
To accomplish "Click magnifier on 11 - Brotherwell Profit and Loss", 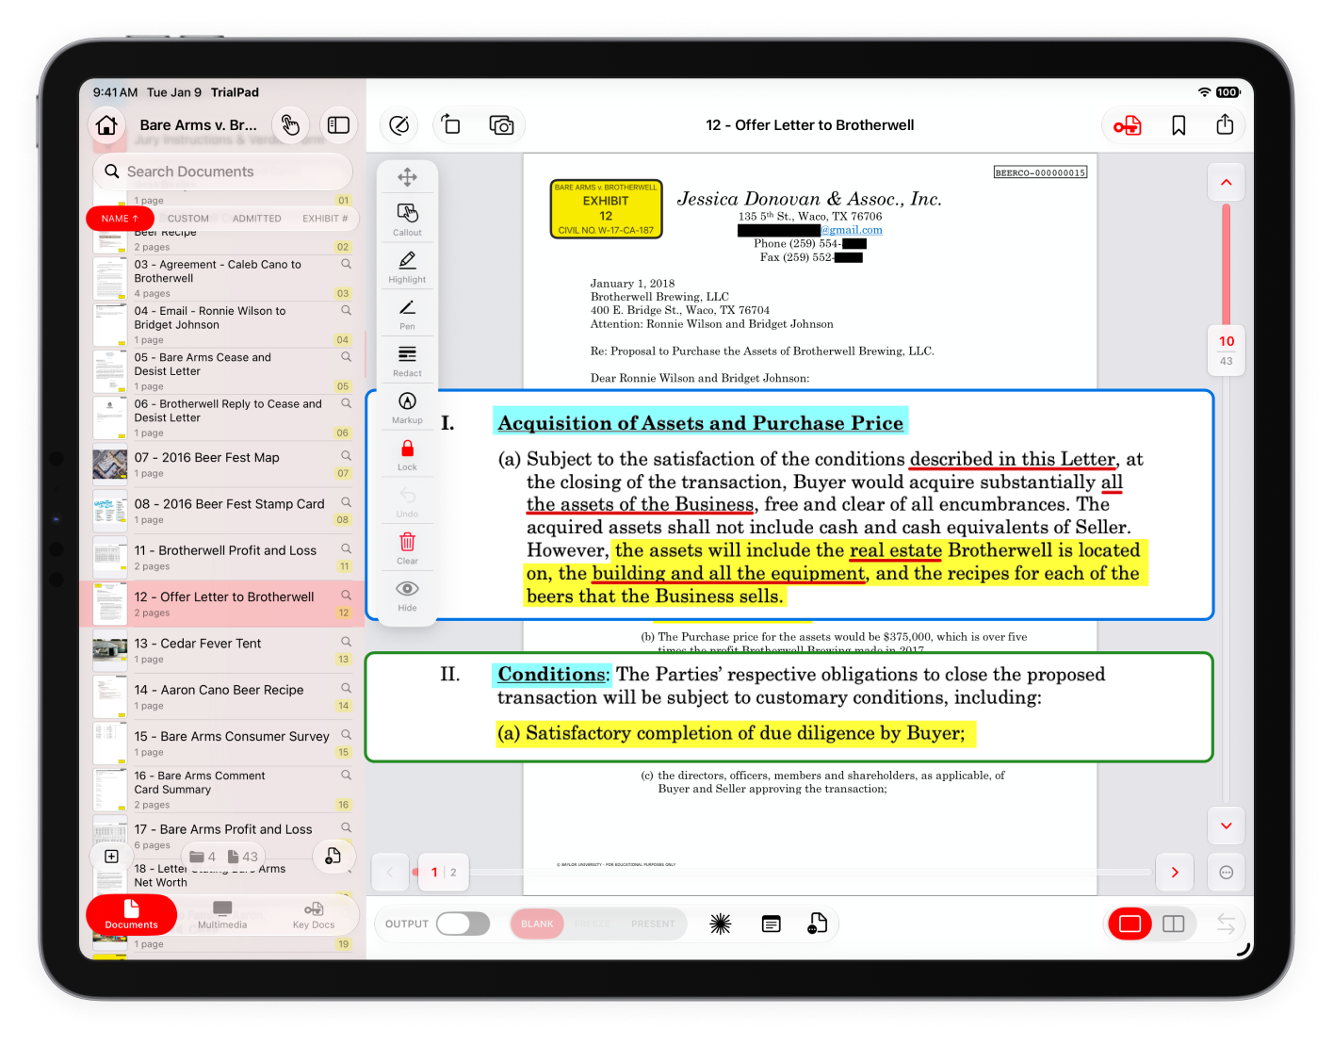I will click(346, 548).
